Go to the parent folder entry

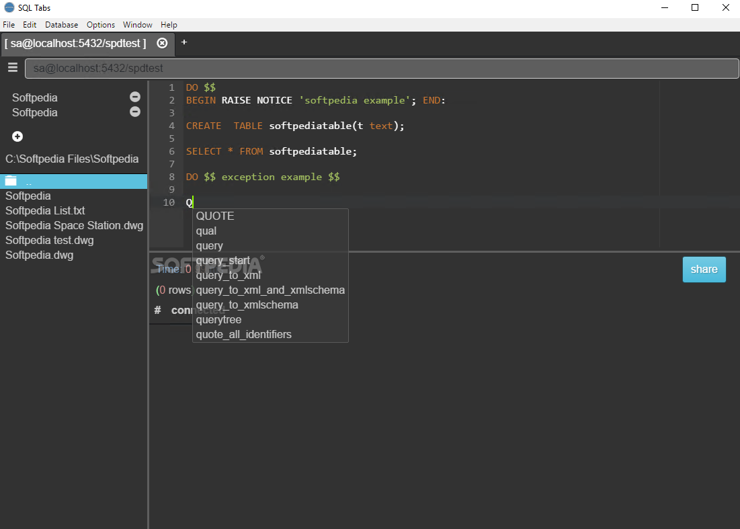tap(74, 181)
